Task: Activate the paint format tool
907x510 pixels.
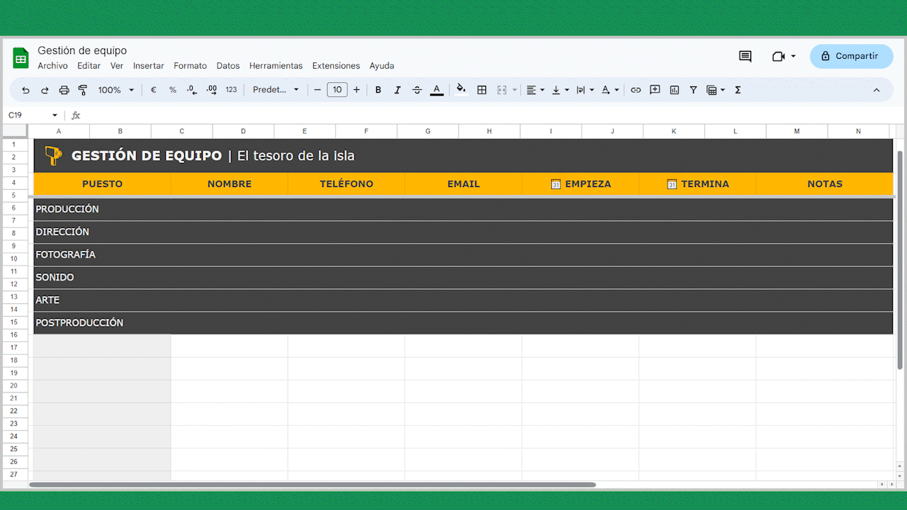Action: [83, 90]
